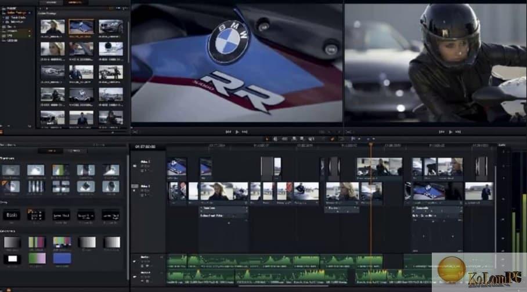The height and width of the screenshot is (292, 527).
Task: Click the Generators section heading
Action: (7, 231)
